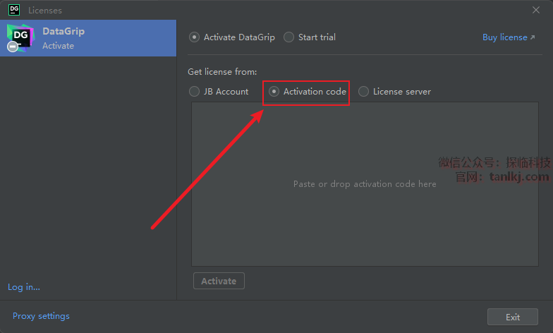Click inside the activation code paste area
The height and width of the screenshot is (333, 553).
365,184
